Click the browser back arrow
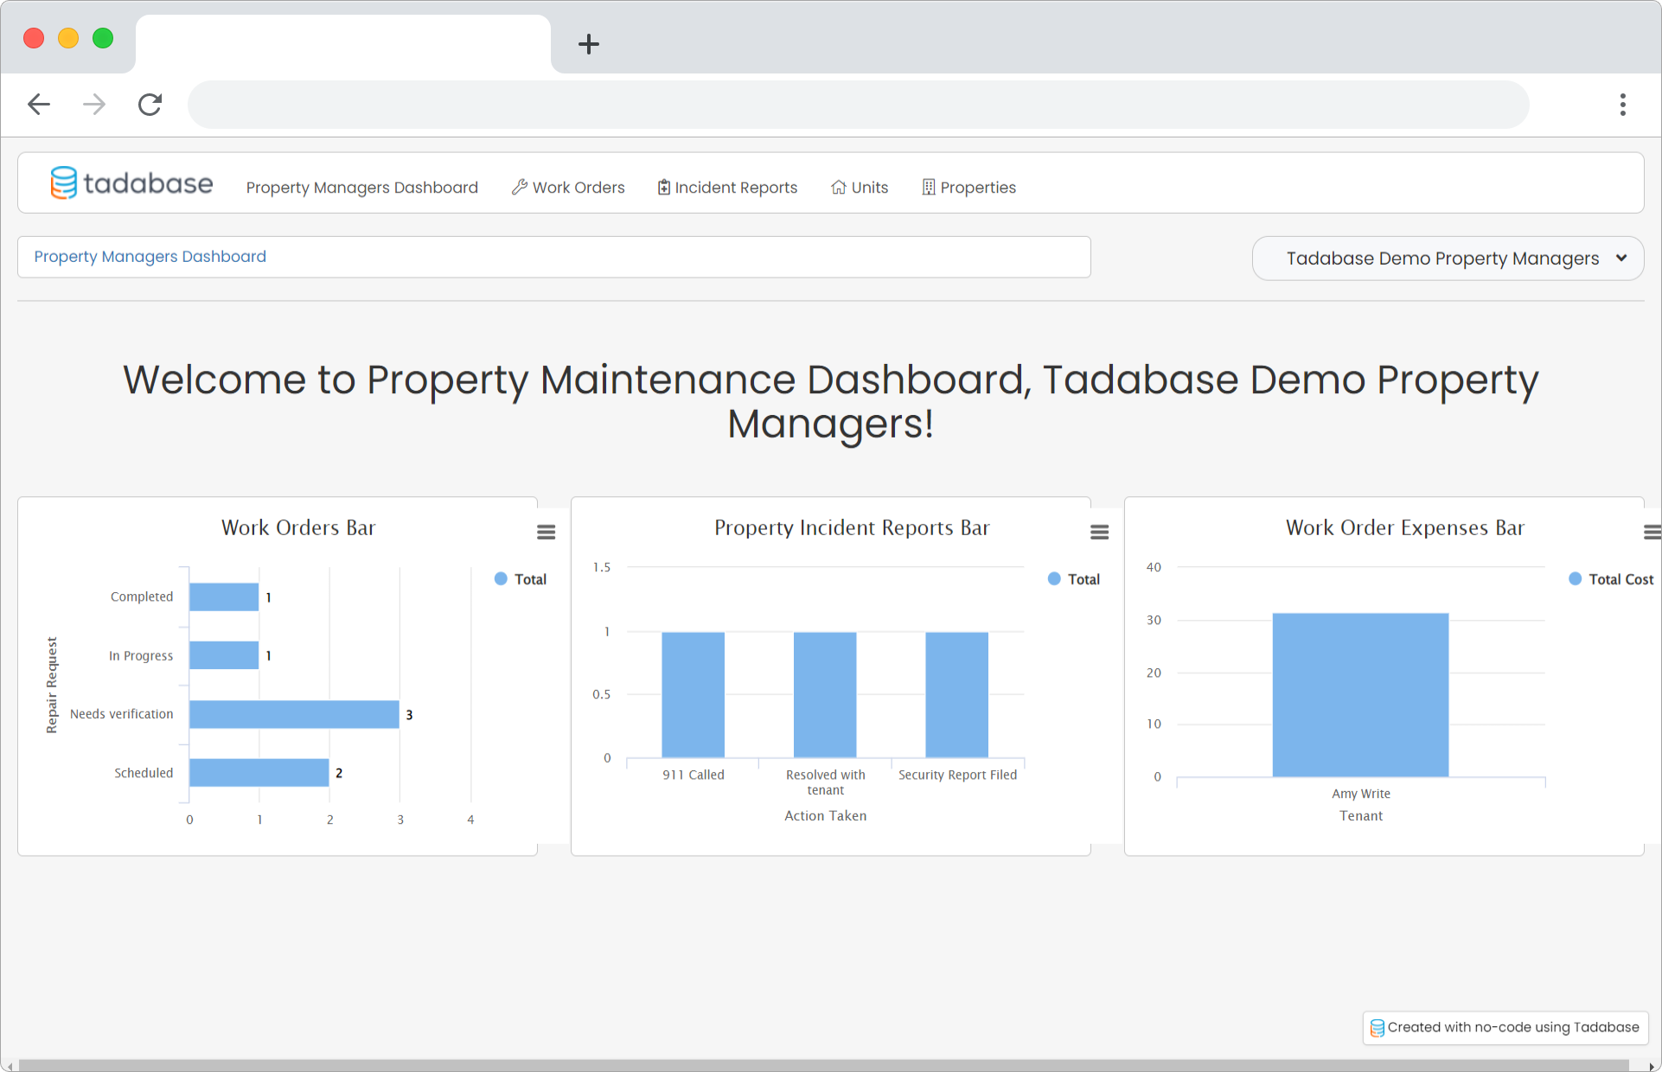Image resolution: width=1662 pixels, height=1072 pixels. click(x=39, y=105)
